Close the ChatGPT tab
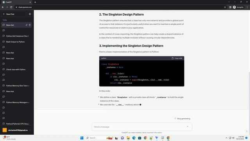250x141 pixels. pyautogui.click(x=30, y=2)
